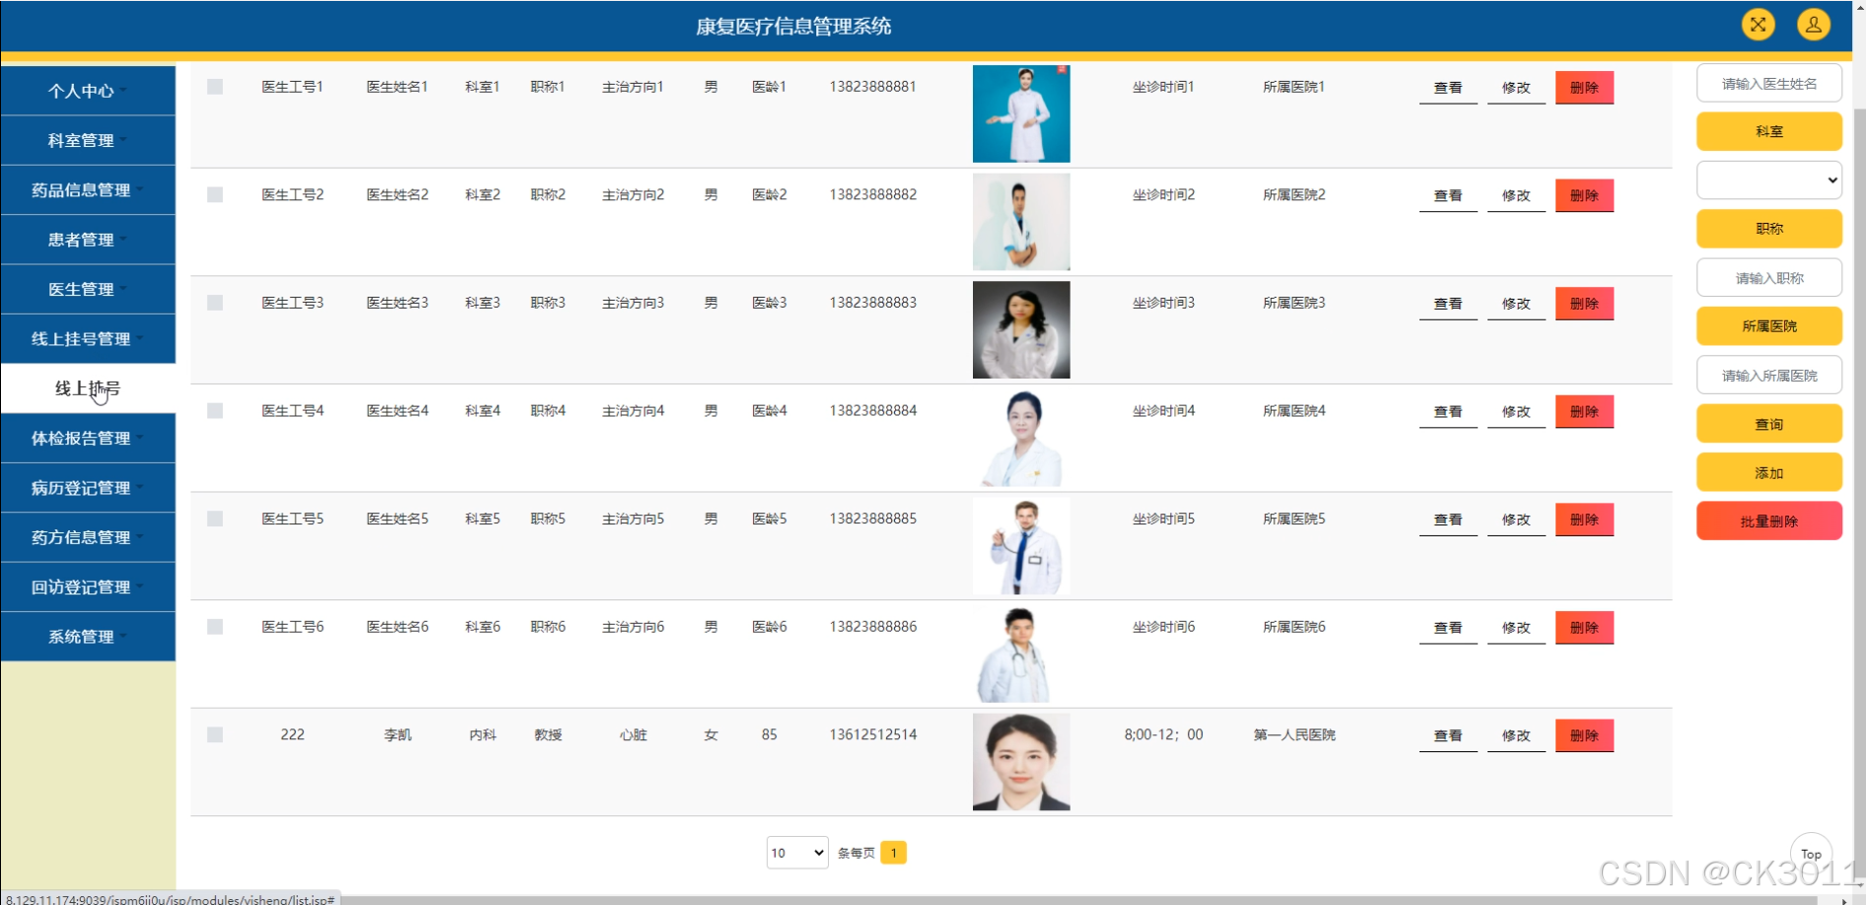Expand 回访登记管理 sidebar menu
Screen dimensions: 1866x905
(88, 587)
